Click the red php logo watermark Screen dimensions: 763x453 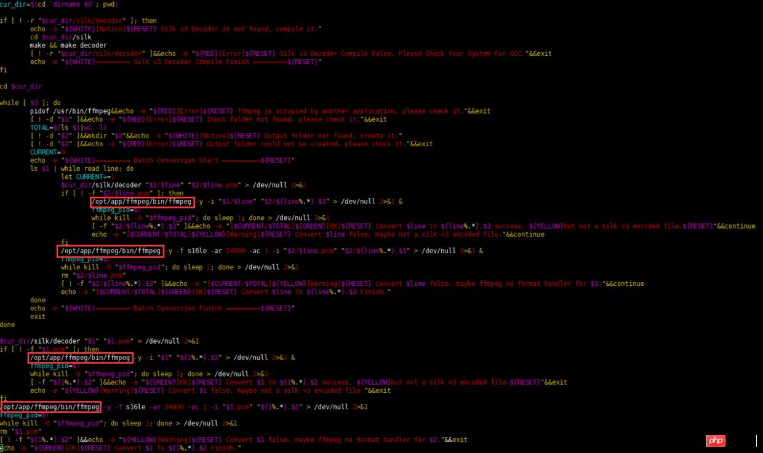pos(715,441)
